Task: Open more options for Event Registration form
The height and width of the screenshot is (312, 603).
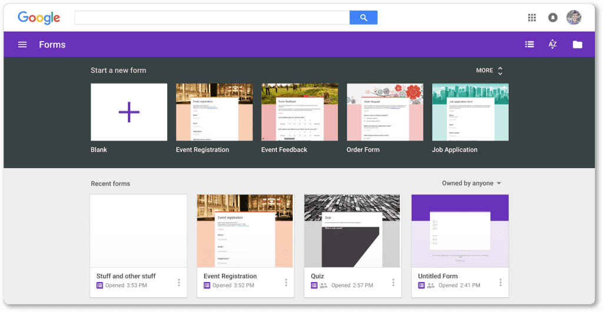Action: click(x=286, y=283)
